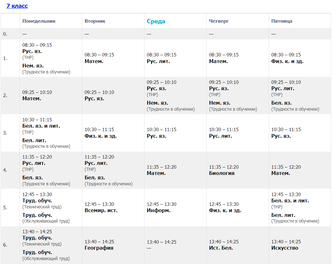
Task: Select the Всемир. ист. lesson cell
Action: [101, 210]
